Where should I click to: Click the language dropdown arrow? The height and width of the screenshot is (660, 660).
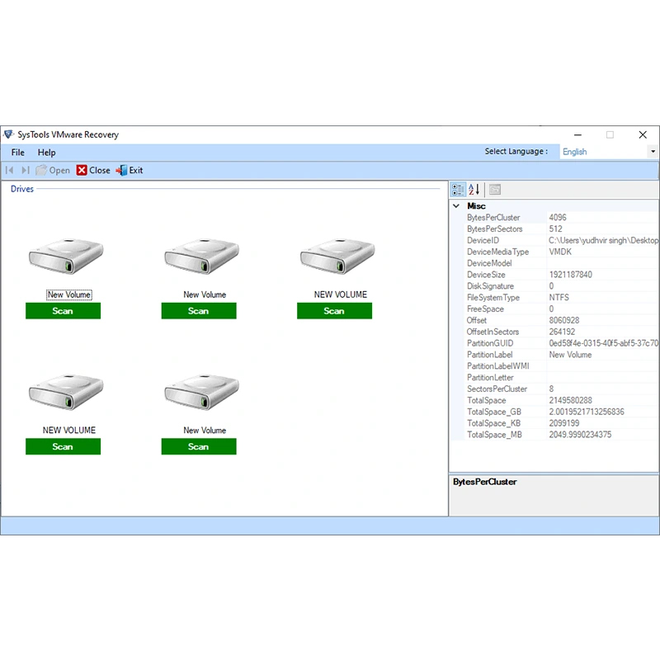pos(653,152)
